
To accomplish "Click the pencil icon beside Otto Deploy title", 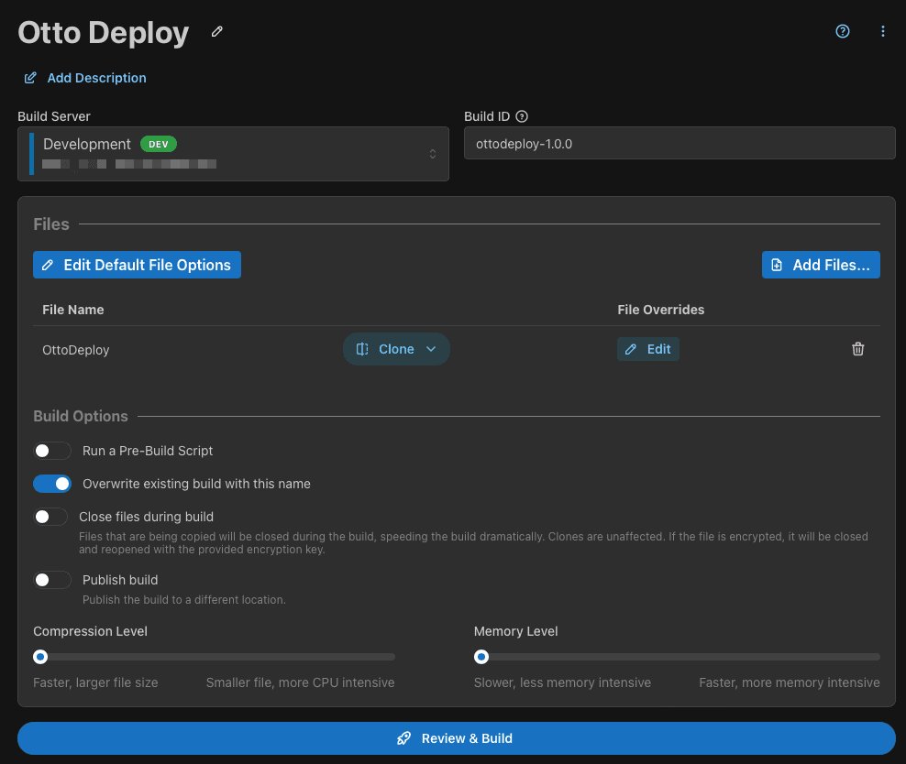I will tap(217, 31).
